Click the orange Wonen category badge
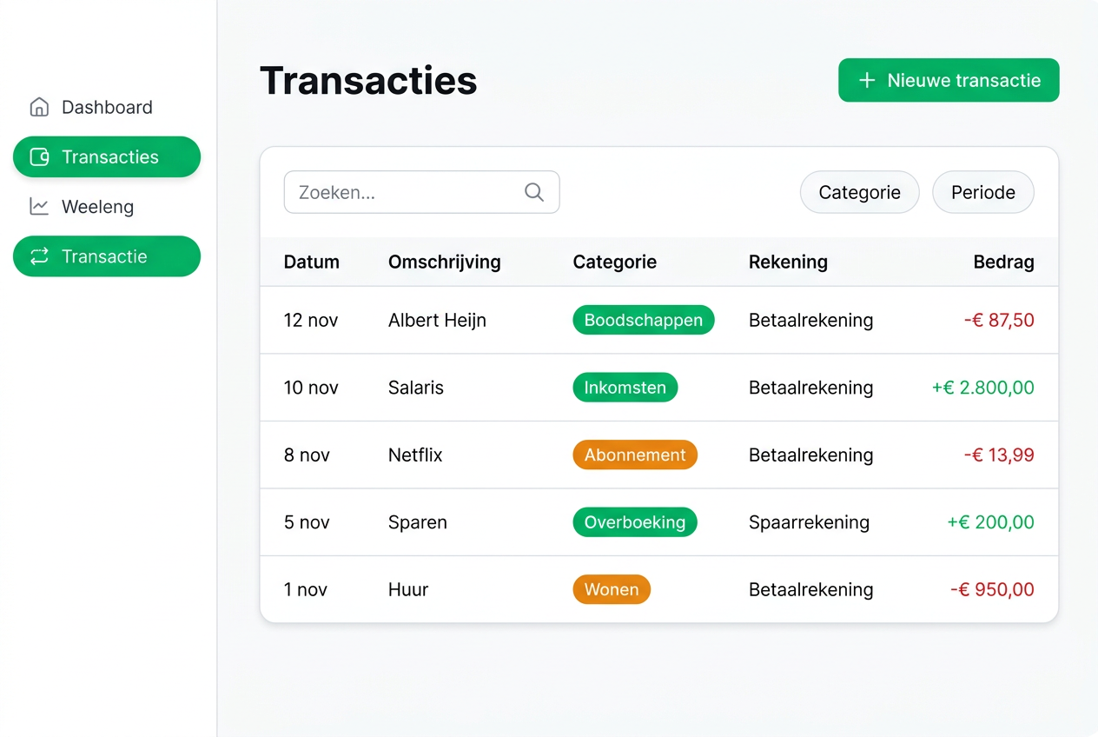 point(611,589)
